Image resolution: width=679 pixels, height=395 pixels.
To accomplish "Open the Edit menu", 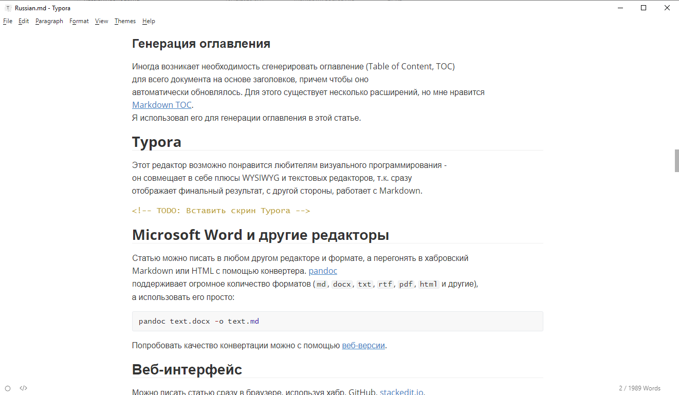I will pos(24,21).
